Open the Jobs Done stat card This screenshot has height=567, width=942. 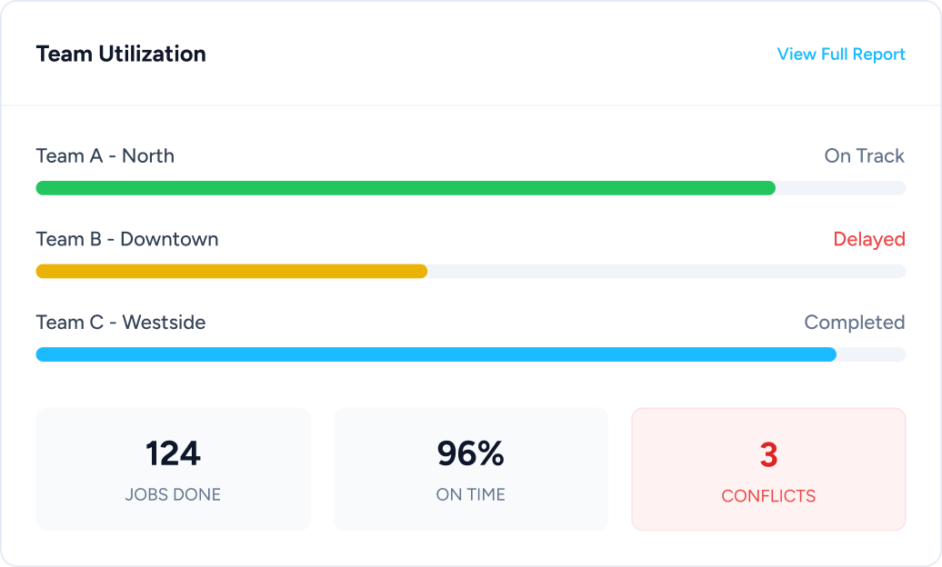click(x=173, y=469)
